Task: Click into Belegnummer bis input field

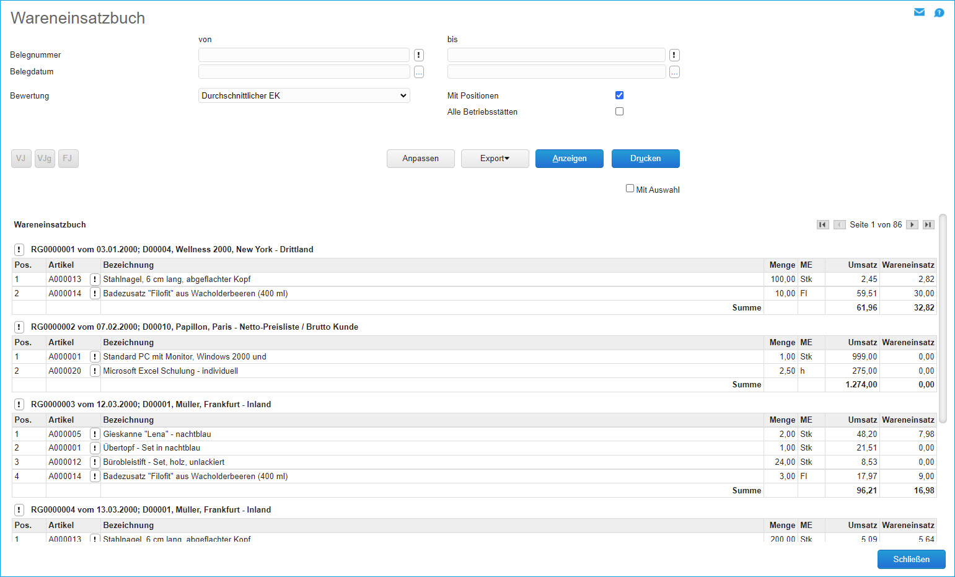Action: point(557,55)
